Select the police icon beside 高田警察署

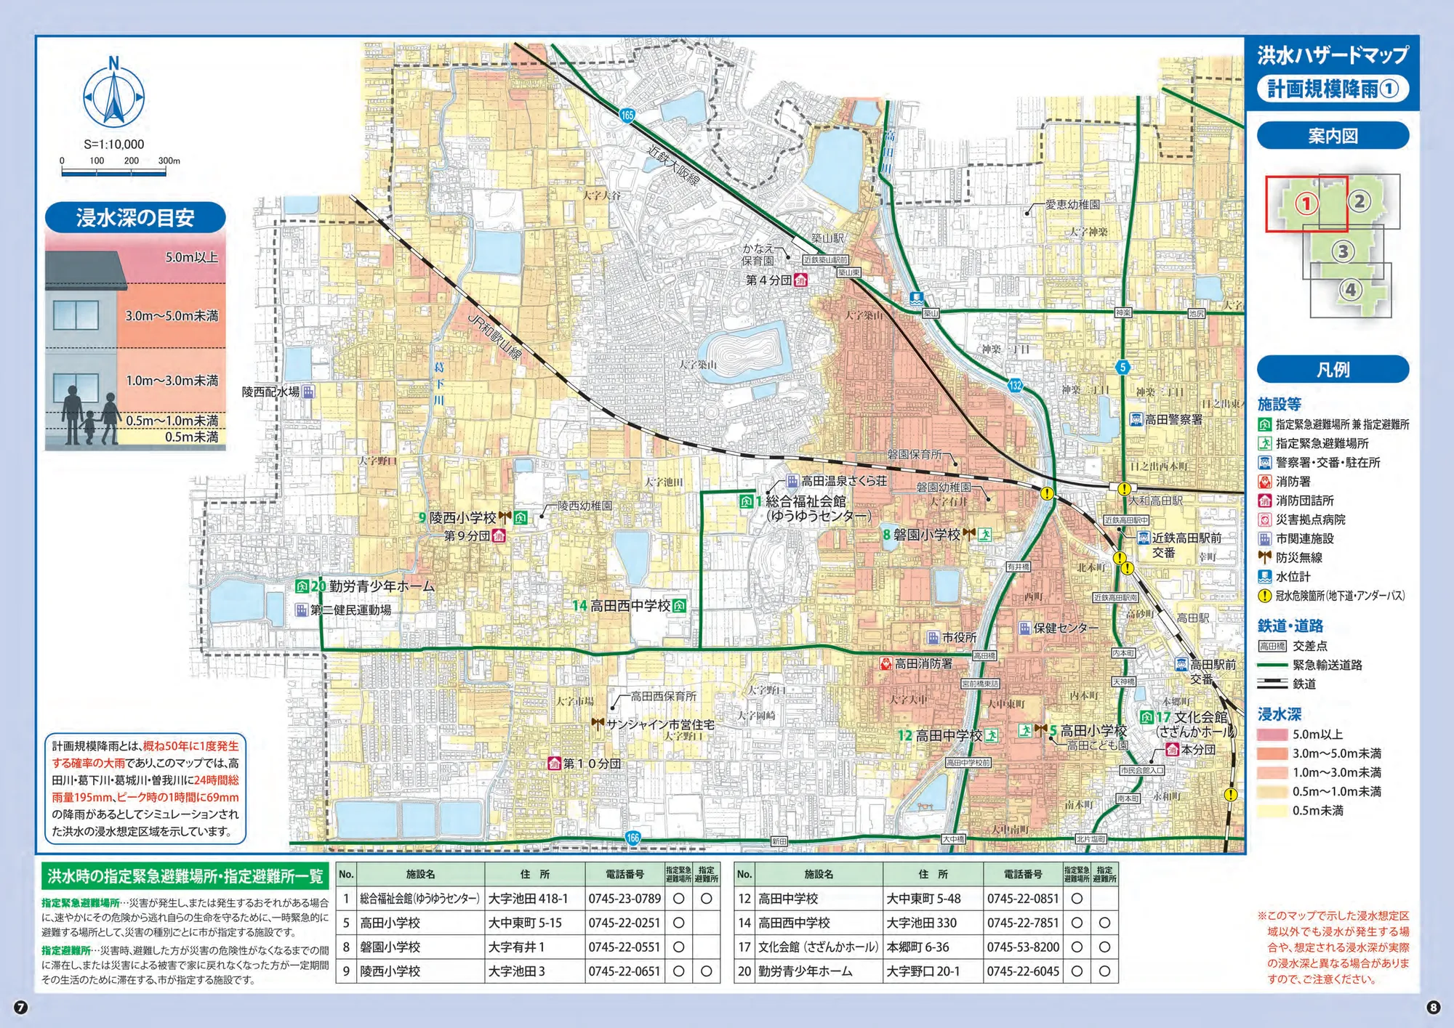[1136, 419]
